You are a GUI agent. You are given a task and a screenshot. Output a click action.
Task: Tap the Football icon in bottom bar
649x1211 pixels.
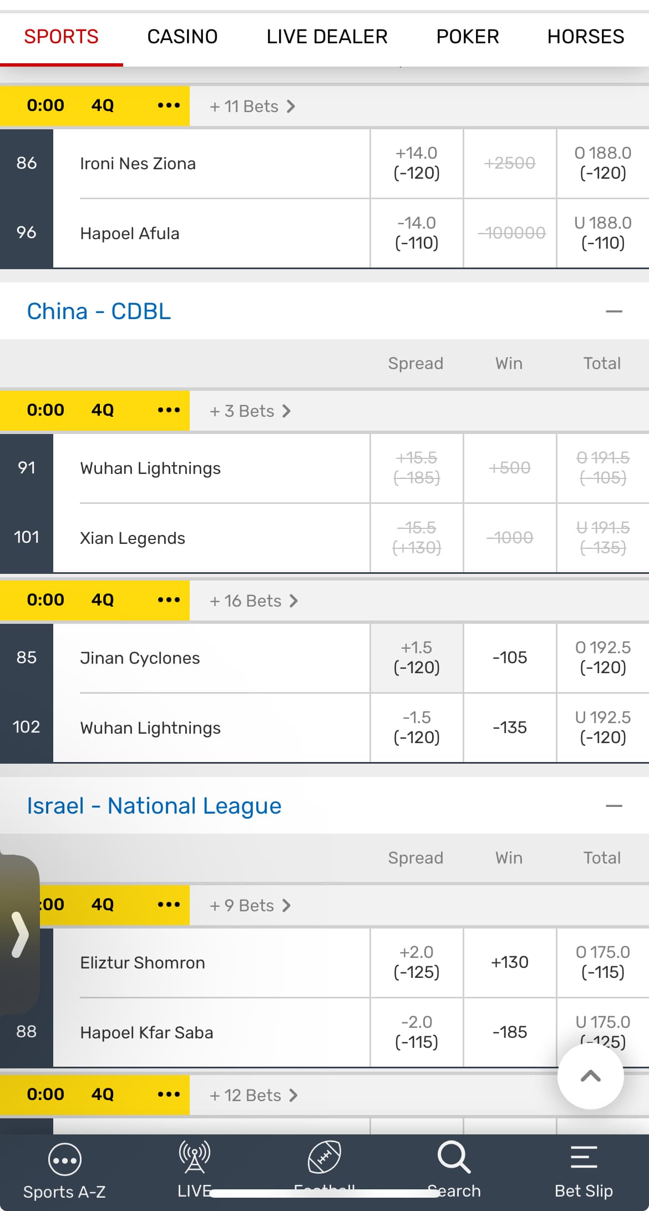(x=324, y=1158)
